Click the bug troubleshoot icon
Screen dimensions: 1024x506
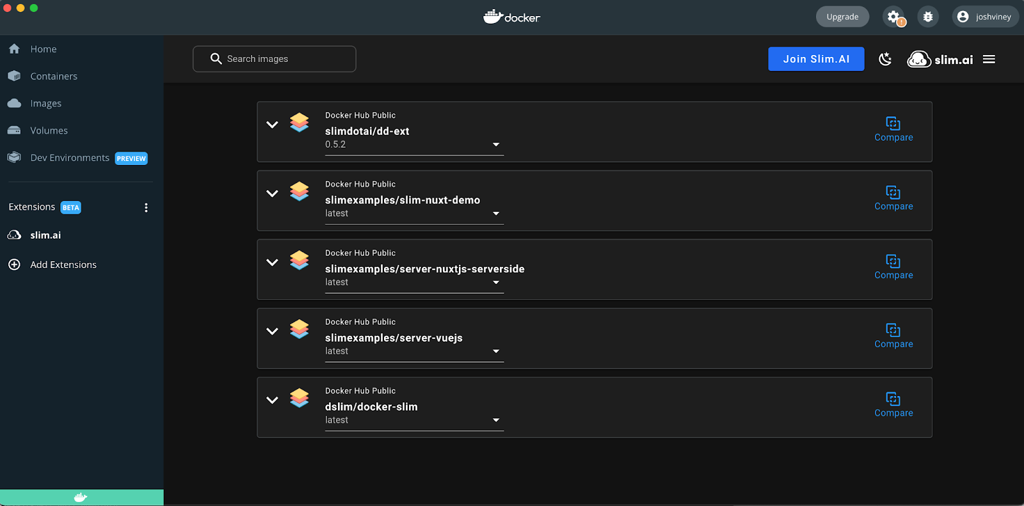pyautogui.click(x=928, y=17)
